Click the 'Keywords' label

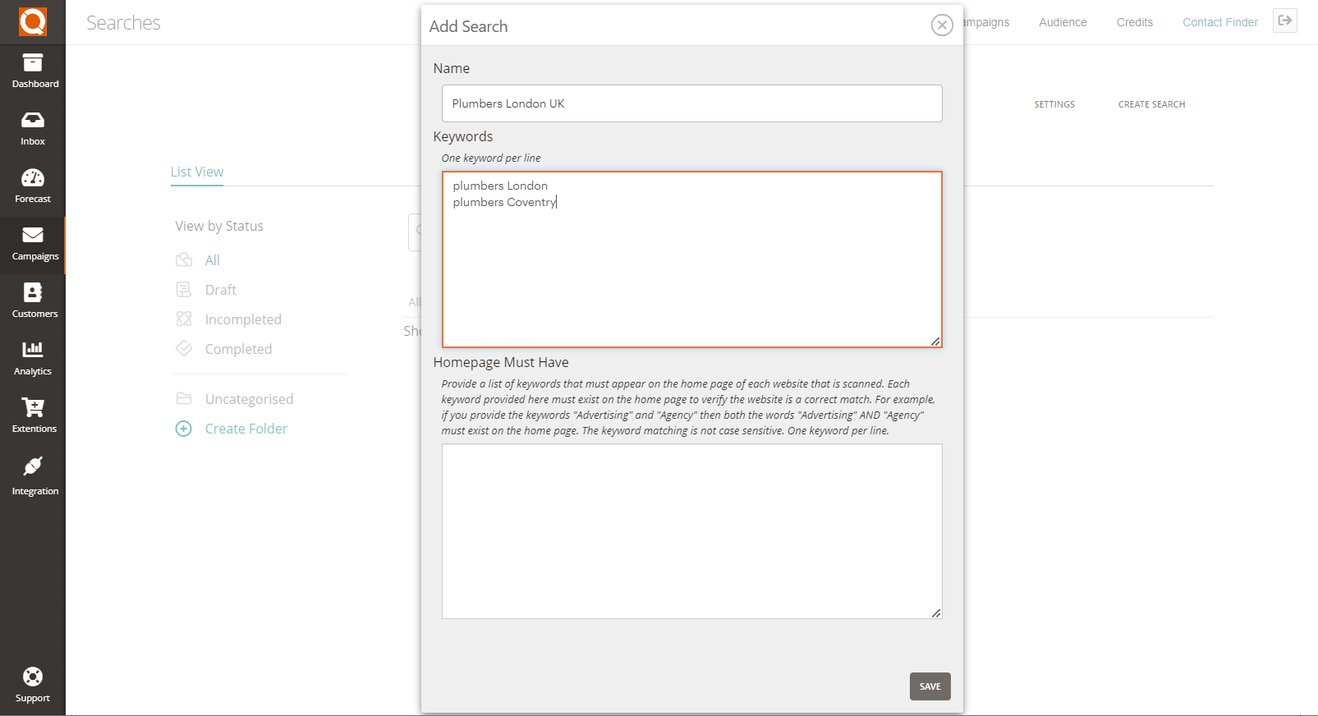click(x=463, y=136)
